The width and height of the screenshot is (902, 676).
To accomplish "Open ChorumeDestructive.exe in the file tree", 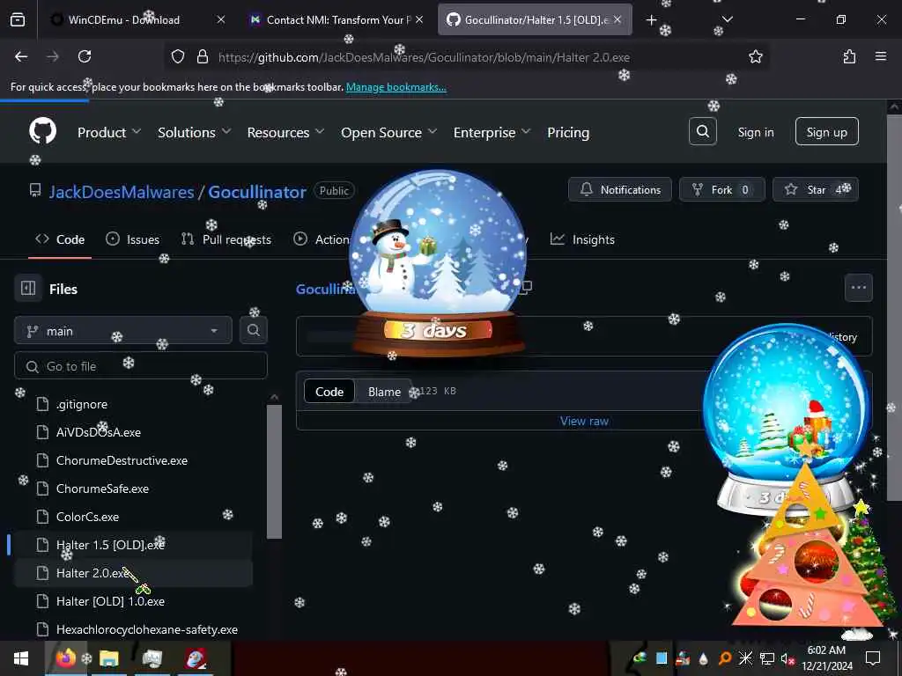I will [x=122, y=460].
